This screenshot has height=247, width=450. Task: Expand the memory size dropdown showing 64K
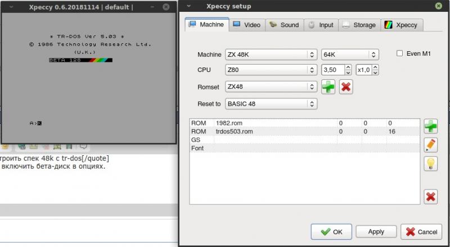tap(349, 55)
